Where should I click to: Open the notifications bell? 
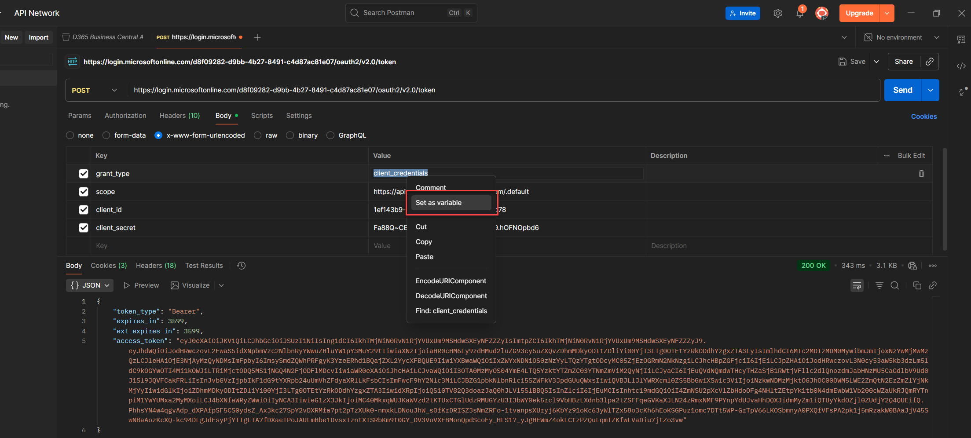(800, 13)
